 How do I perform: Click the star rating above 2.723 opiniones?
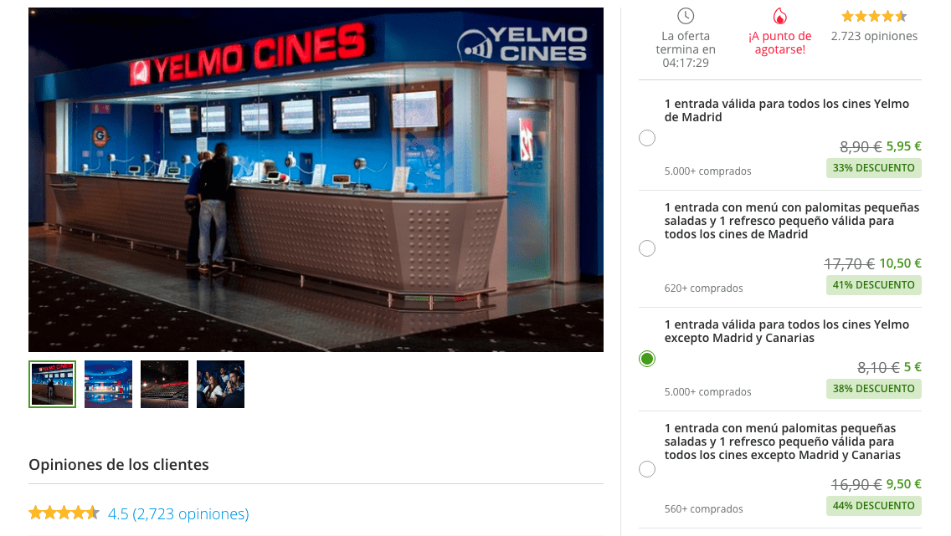tap(874, 17)
